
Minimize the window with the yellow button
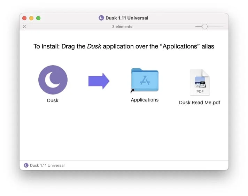[31, 18]
